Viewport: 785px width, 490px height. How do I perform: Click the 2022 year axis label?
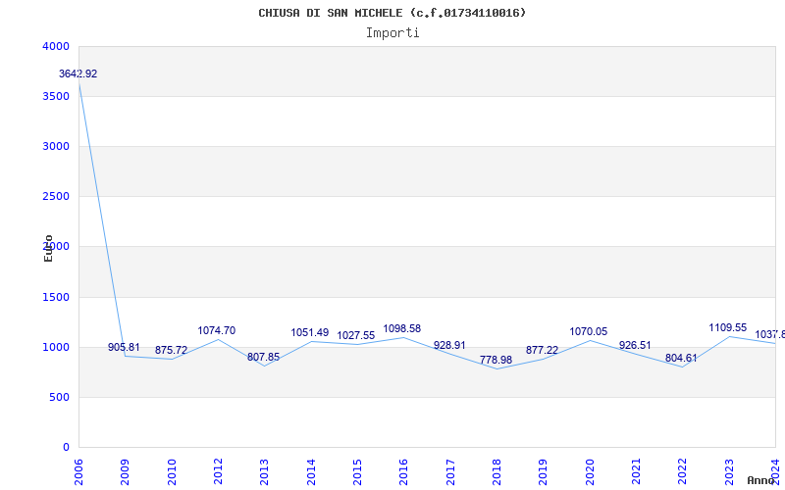(x=683, y=472)
